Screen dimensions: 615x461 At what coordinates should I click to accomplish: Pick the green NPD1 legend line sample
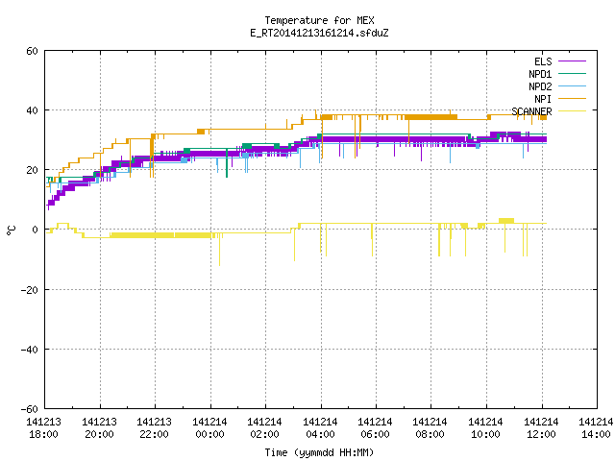tap(572, 74)
